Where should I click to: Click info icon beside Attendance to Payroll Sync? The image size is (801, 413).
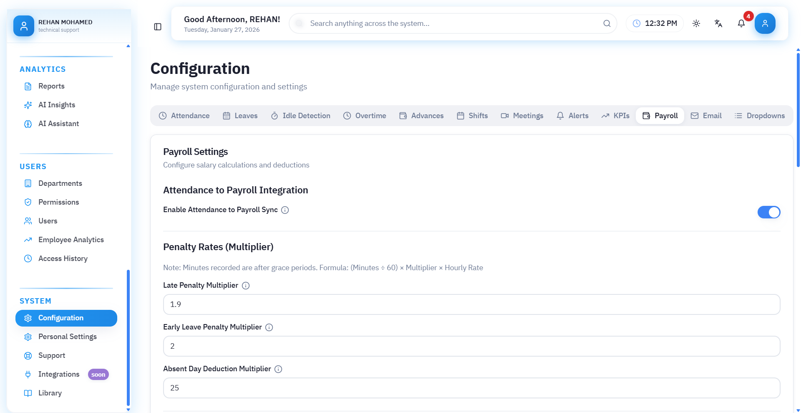(x=285, y=210)
